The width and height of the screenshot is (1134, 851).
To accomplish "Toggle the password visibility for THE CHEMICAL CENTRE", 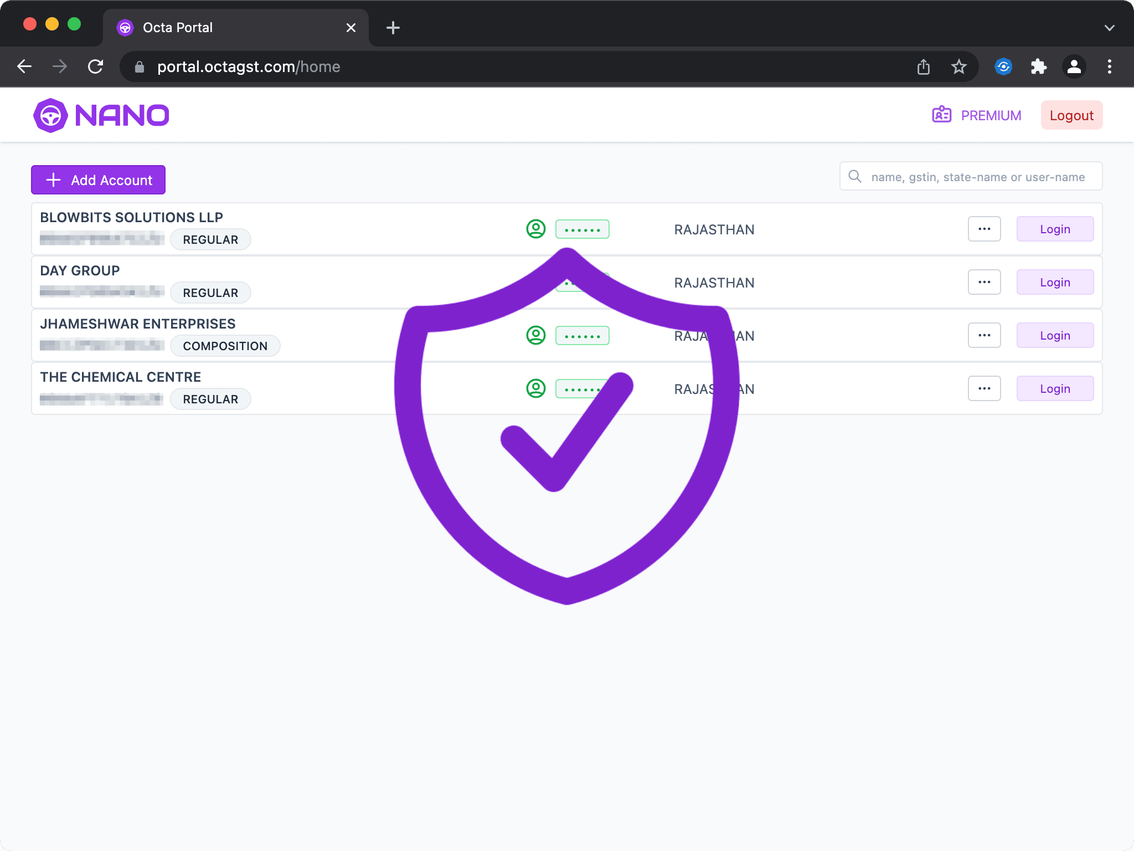I will (580, 389).
